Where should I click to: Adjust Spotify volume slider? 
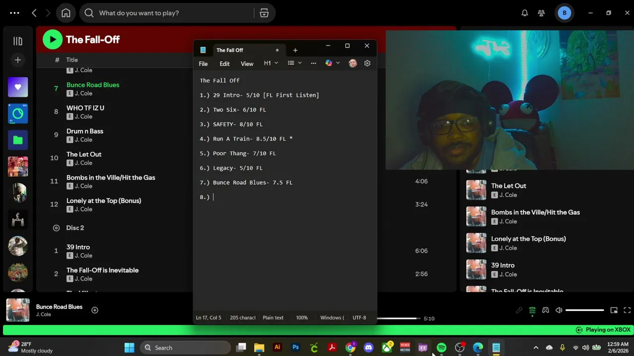pos(584,310)
